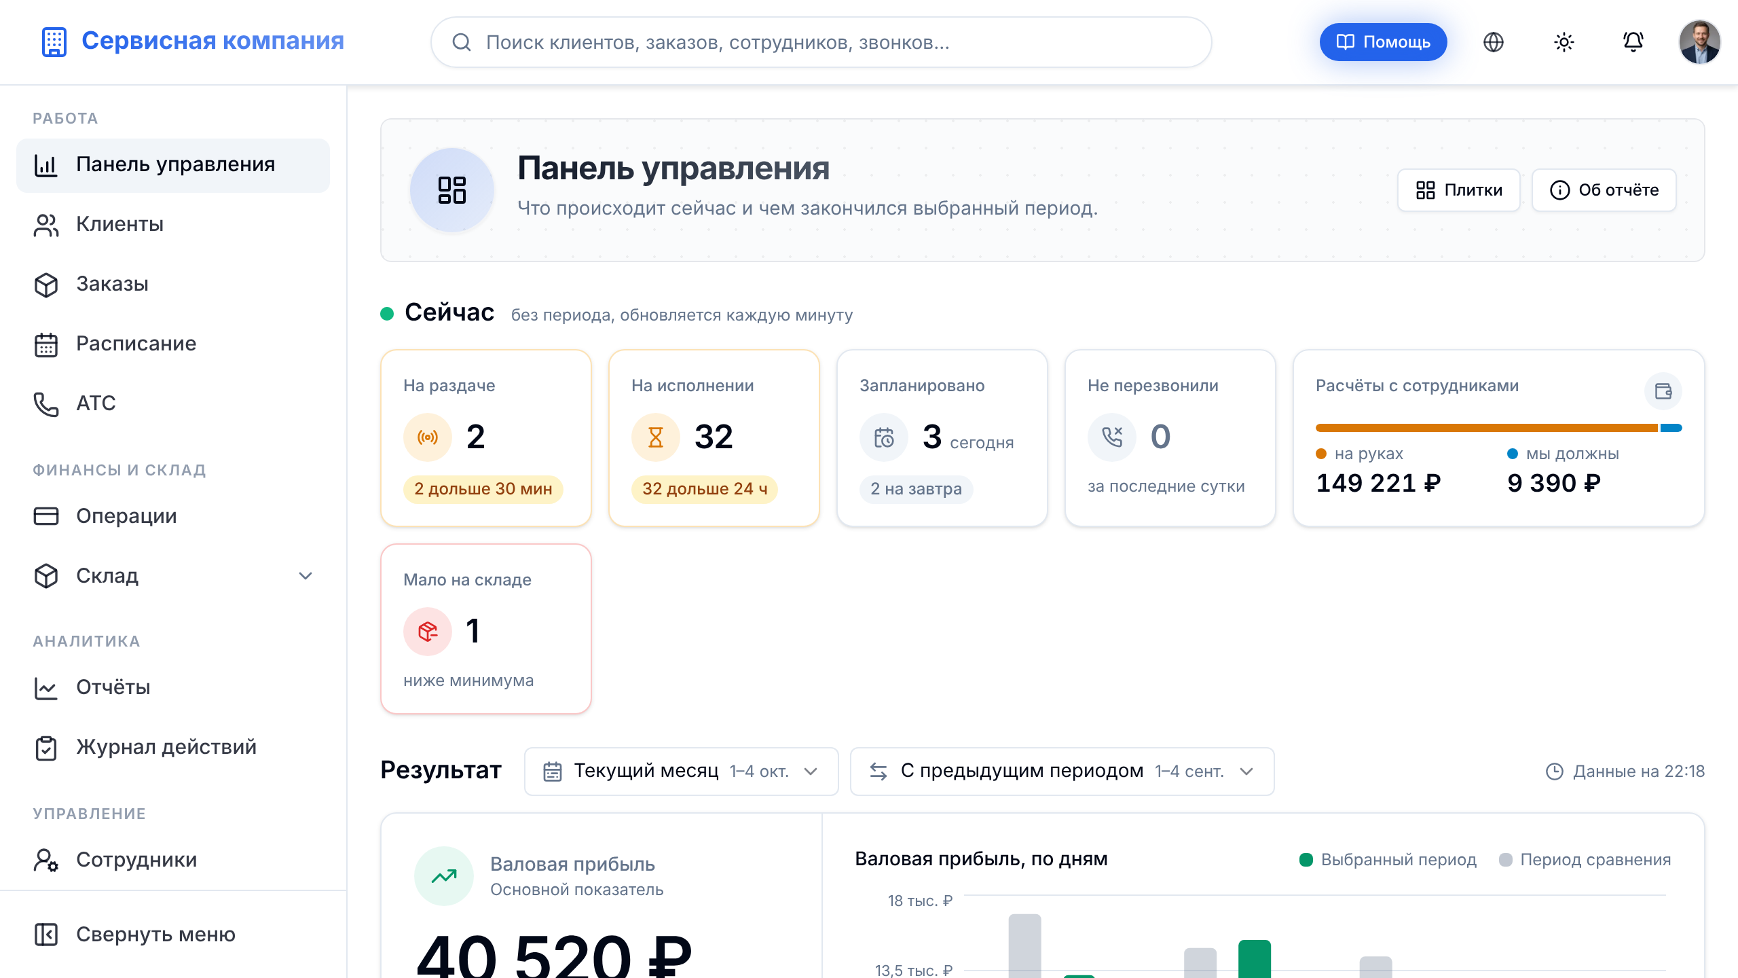The width and height of the screenshot is (1738, 978).
Task: Click the Панель управления chart icon
Action: [45, 165]
